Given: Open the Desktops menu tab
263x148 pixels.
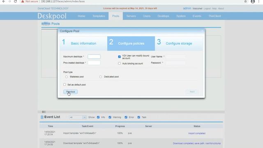Looking at the screenshot, I should [x=163, y=16].
